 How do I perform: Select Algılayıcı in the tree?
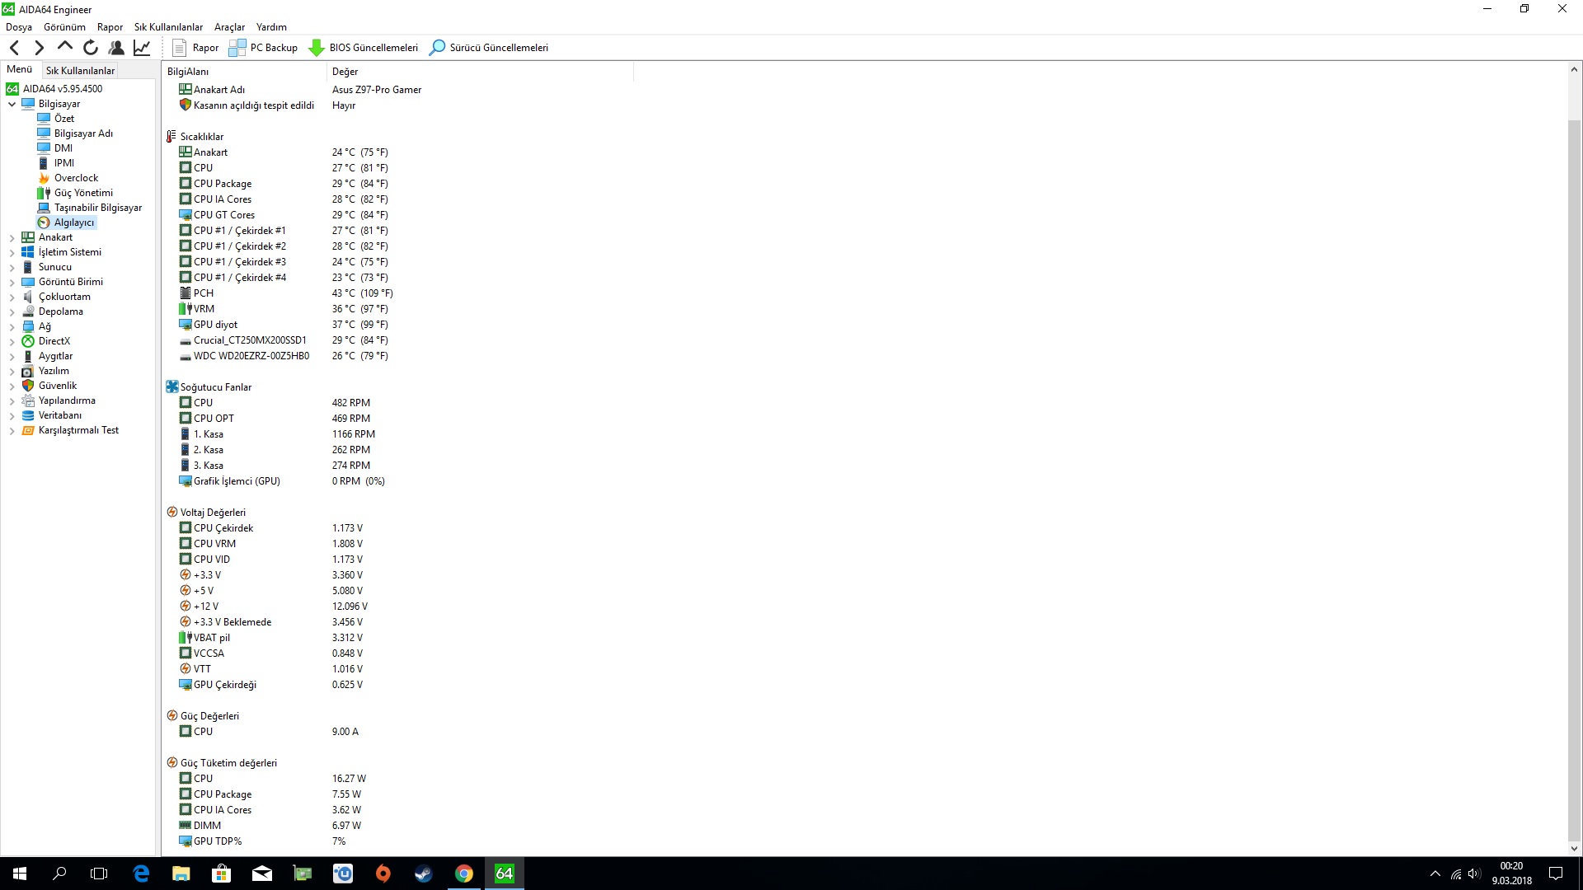pyautogui.click(x=73, y=222)
